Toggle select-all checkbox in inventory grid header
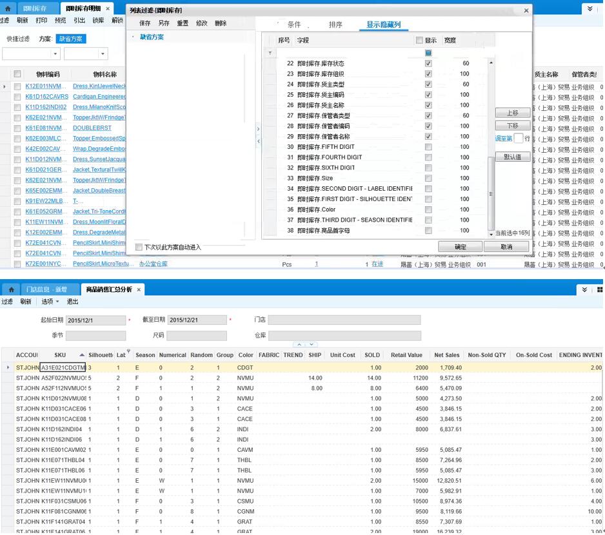The width and height of the screenshot is (605, 535). click(x=17, y=74)
